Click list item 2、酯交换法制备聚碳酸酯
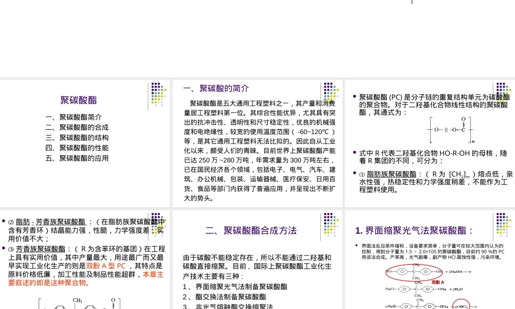 coord(225,297)
